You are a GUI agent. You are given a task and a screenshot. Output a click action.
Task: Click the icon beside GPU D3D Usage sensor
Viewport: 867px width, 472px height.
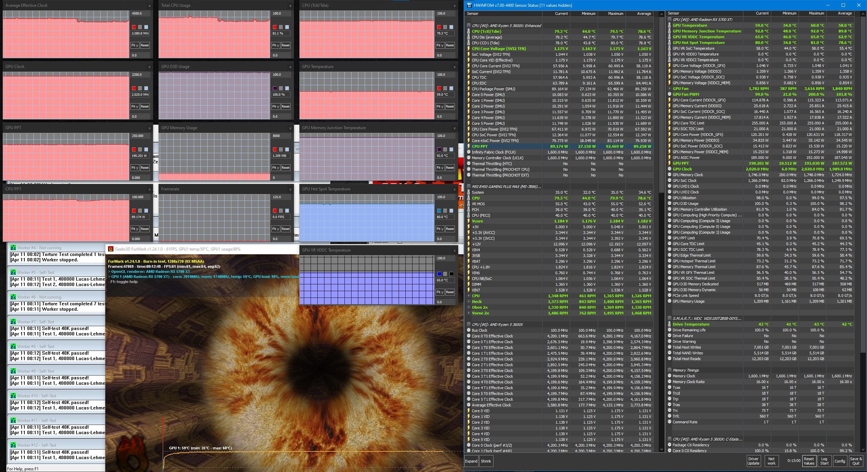click(x=670, y=204)
